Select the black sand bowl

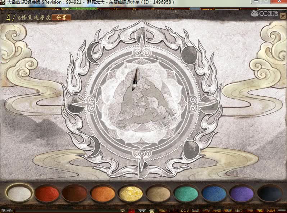tap(270, 194)
